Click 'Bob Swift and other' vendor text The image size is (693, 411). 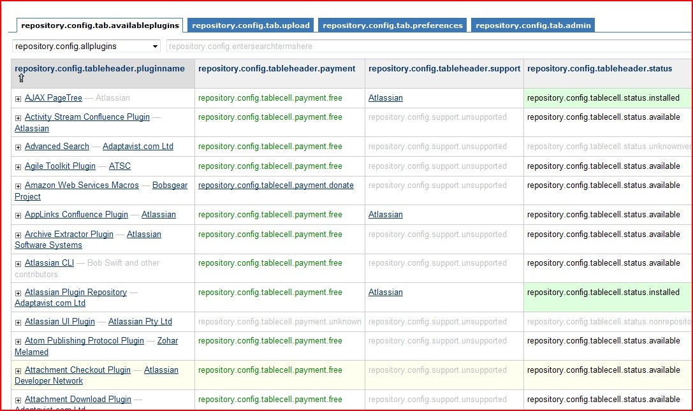pos(123,263)
